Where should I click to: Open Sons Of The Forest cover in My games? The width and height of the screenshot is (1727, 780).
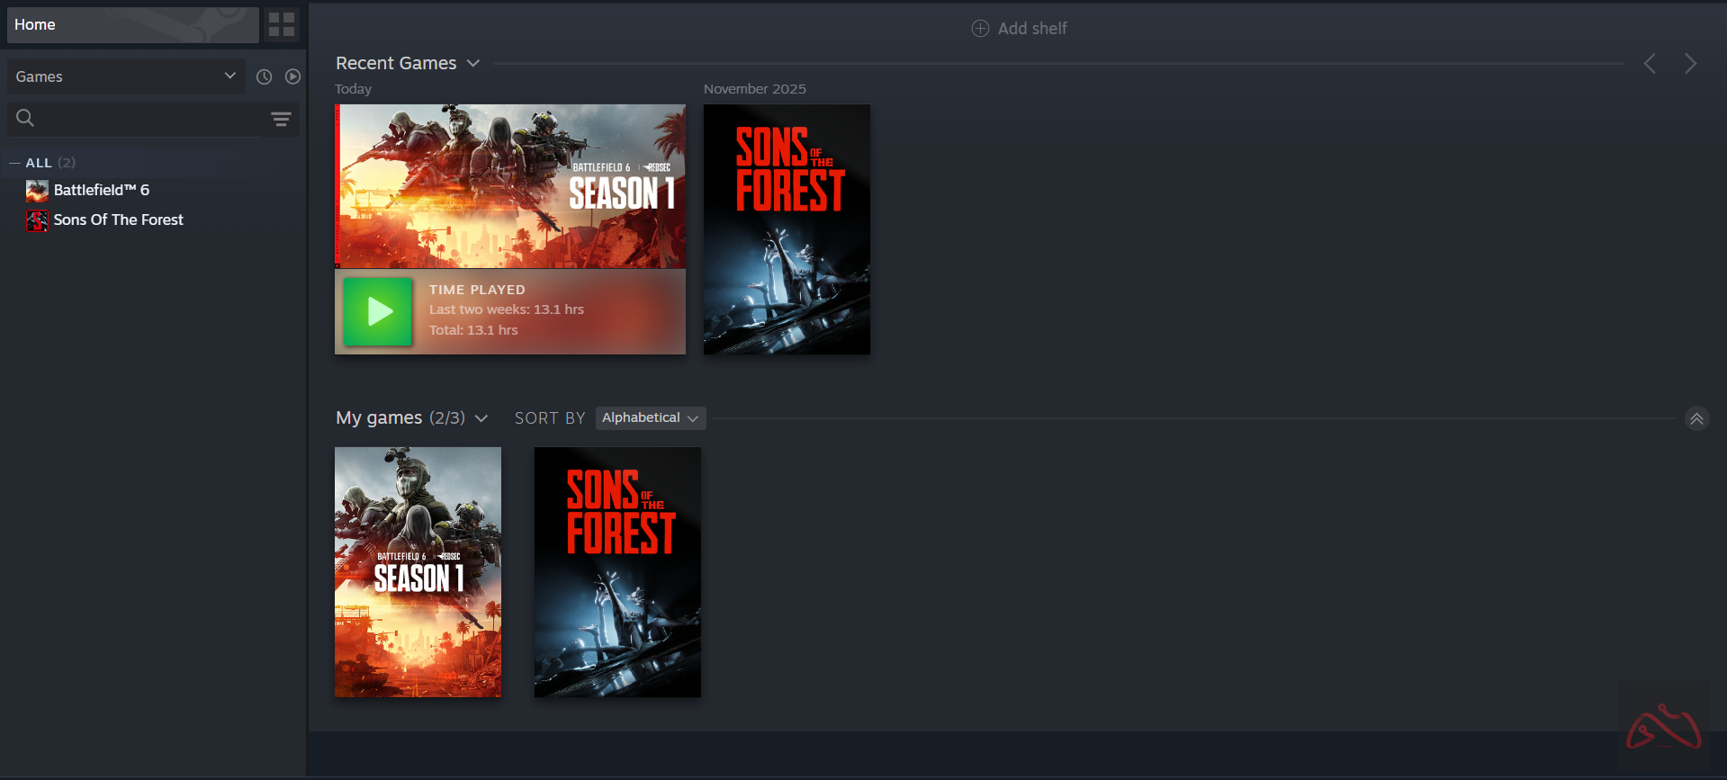(x=617, y=571)
